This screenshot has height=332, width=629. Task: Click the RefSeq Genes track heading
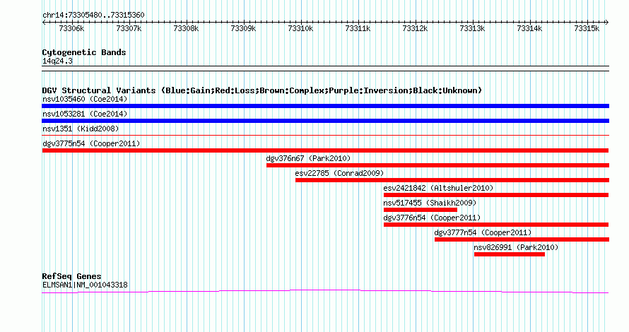[71, 276]
